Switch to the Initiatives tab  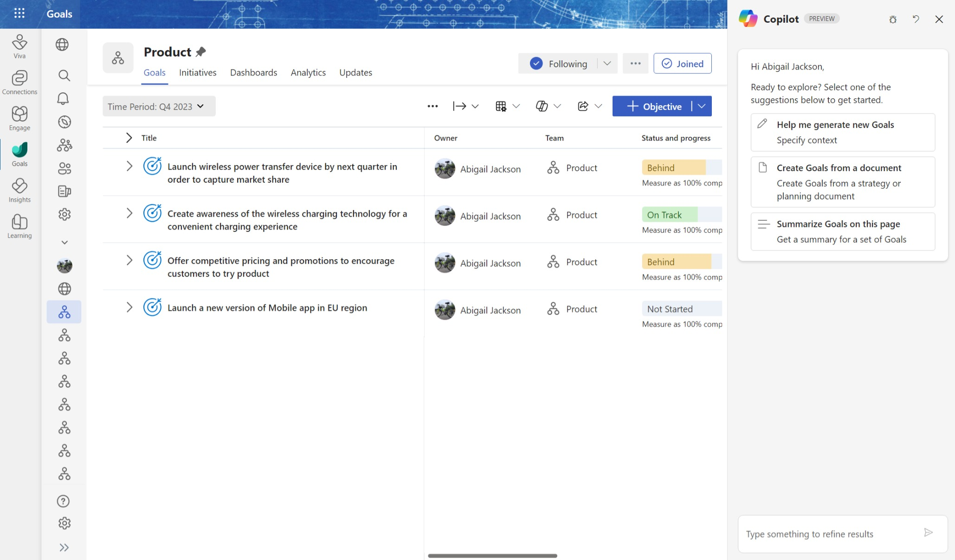click(197, 72)
